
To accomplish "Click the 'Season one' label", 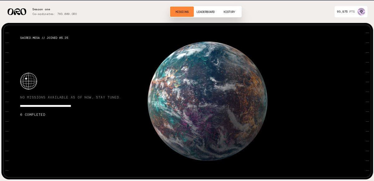I will (41, 9).
